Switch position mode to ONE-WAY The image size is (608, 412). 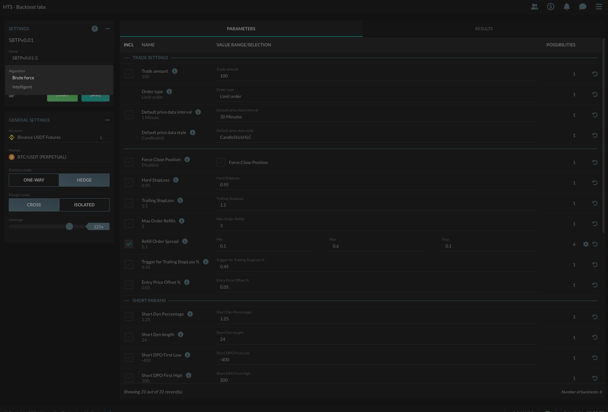tap(34, 180)
